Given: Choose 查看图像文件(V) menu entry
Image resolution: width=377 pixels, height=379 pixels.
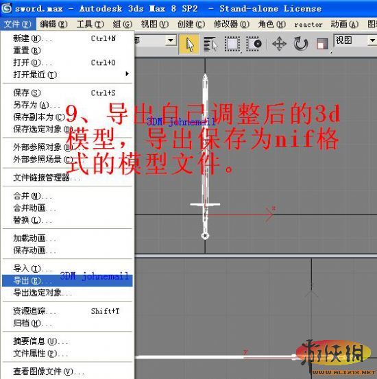Looking at the screenshot, I should pos(67,371).
